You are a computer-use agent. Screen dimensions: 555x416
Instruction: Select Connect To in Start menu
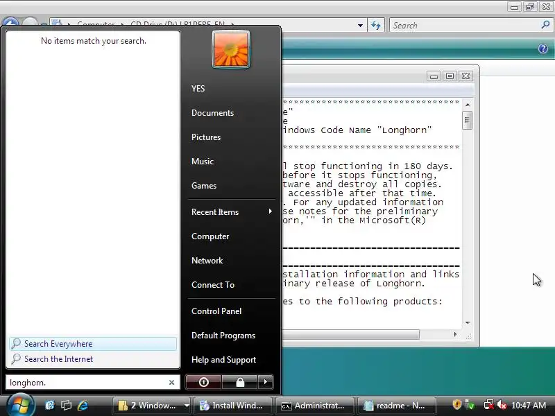click(213, 285)
